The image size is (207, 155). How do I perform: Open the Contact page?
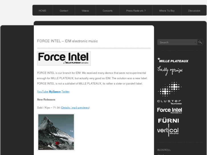pos(64,11)
